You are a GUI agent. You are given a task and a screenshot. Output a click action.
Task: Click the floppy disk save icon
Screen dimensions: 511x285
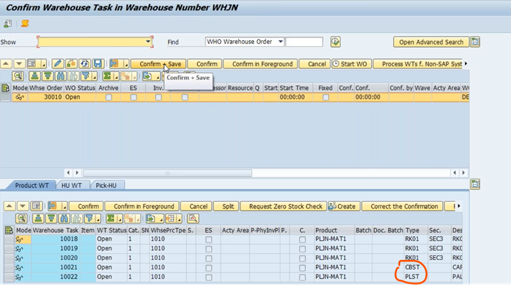click(98, 64)
